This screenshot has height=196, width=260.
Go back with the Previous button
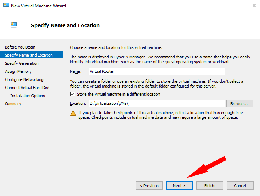149,186
